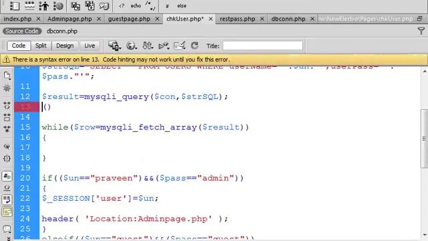Click Session Variables icon with person figure
428x241 pixels.
tap(43, 6)
